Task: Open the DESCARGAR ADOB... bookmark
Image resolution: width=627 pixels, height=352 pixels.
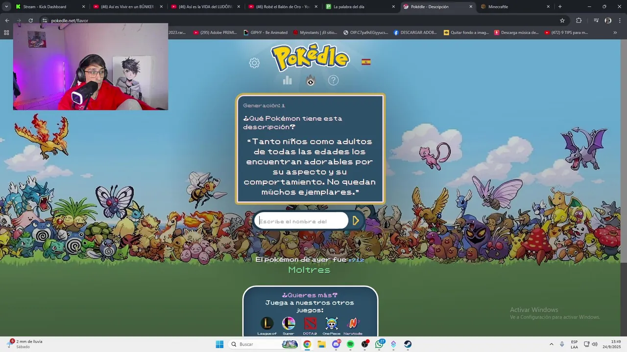Action: coord(415,33)
